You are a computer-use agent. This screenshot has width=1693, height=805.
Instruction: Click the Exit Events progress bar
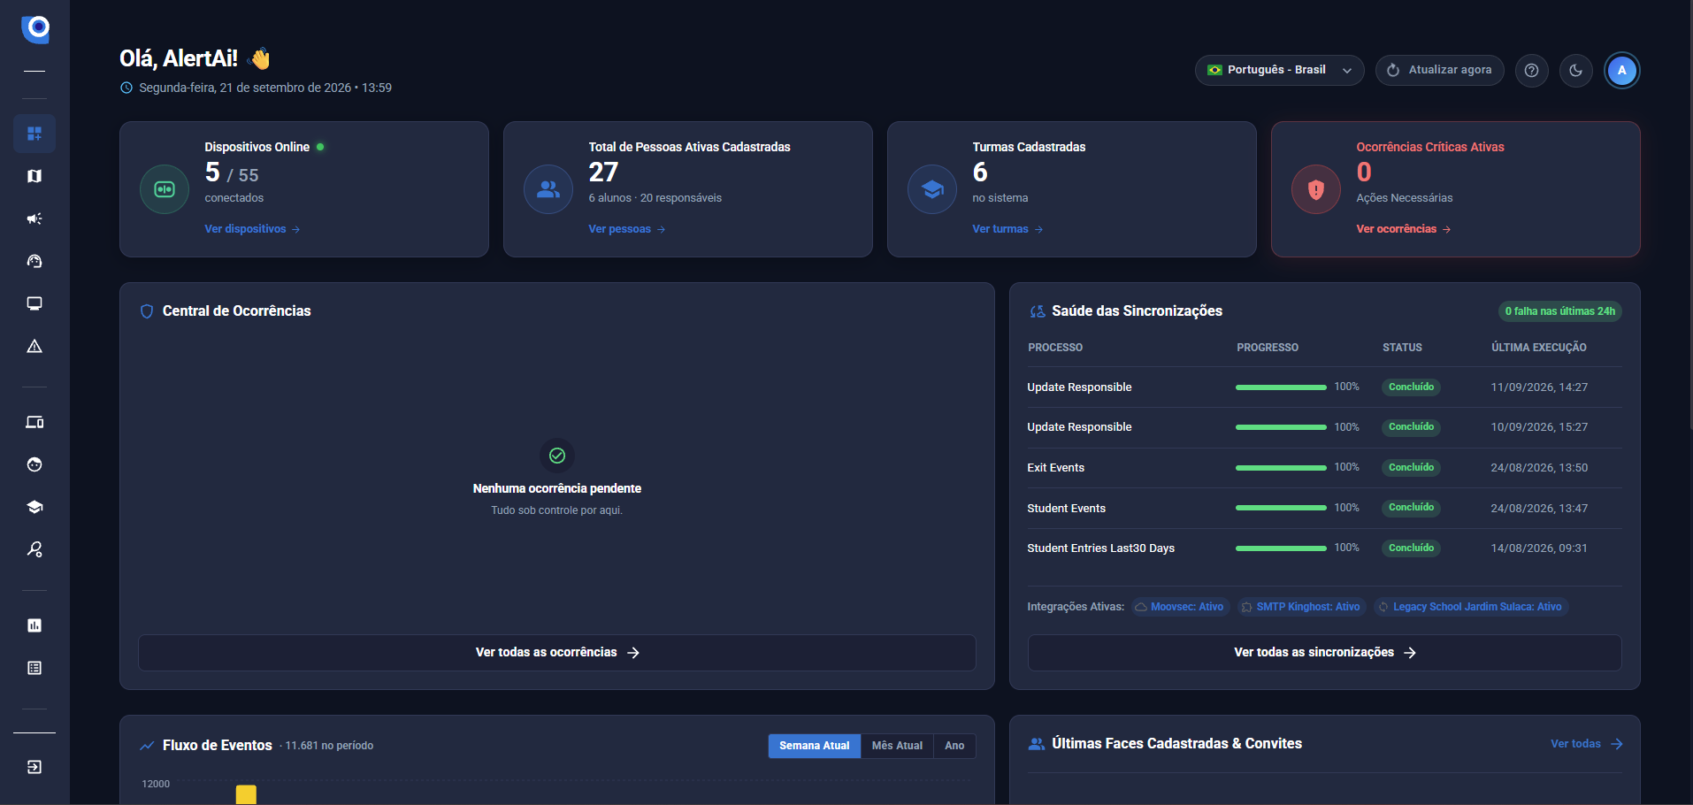(x=1280, y=468)
